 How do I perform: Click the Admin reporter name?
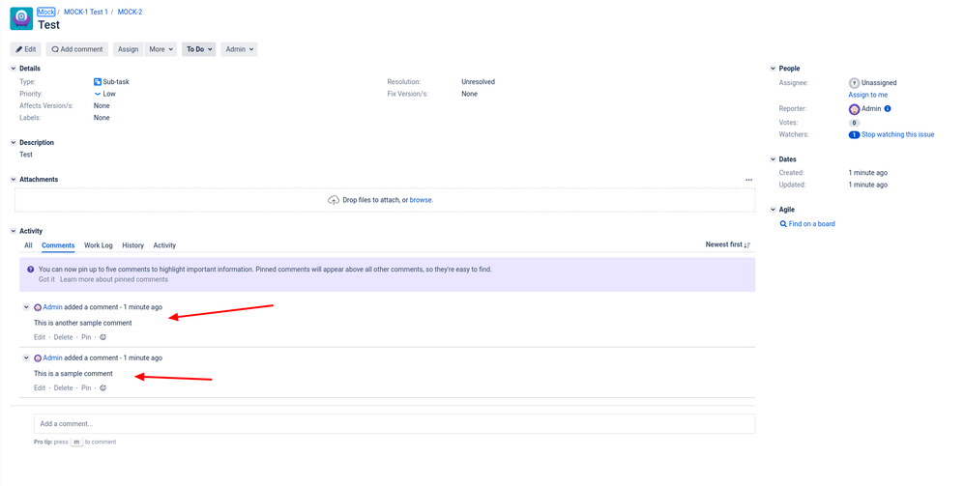pos(871,109)
